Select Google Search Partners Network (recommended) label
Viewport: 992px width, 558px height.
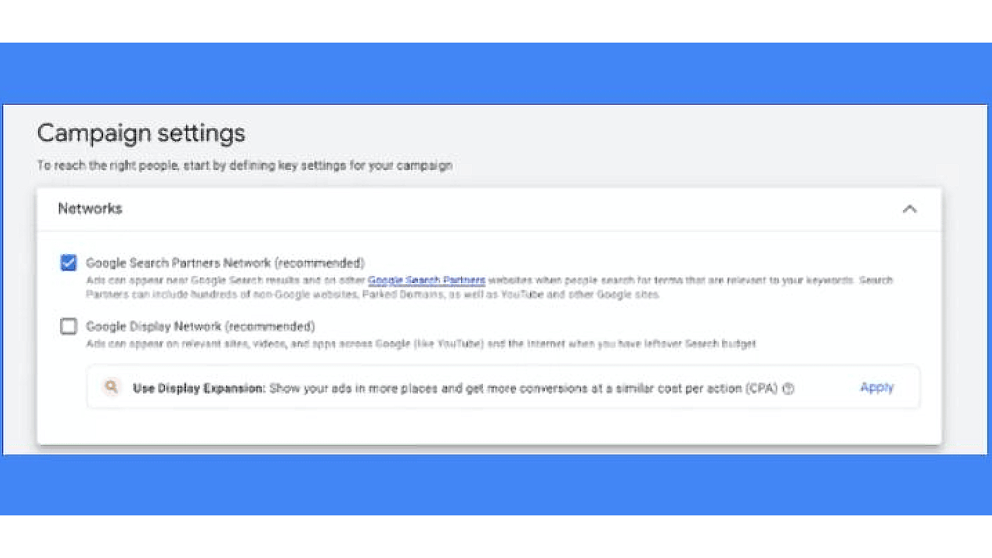(225, 263)
